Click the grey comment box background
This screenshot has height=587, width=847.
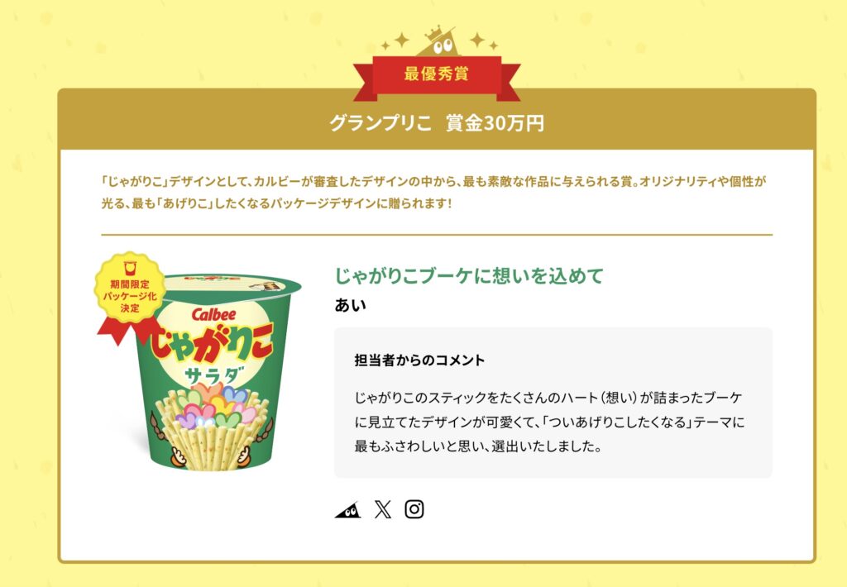553,403
